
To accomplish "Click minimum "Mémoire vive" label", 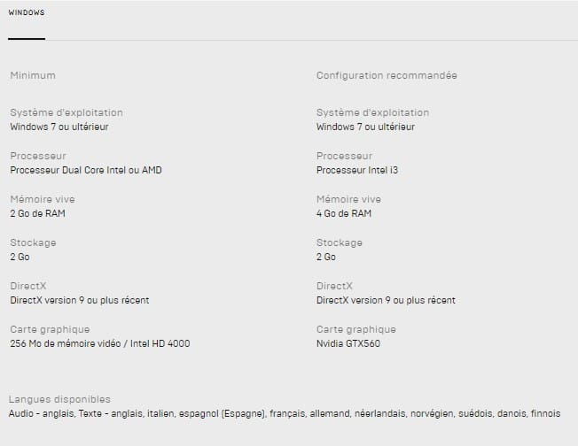I will [43, 199].
